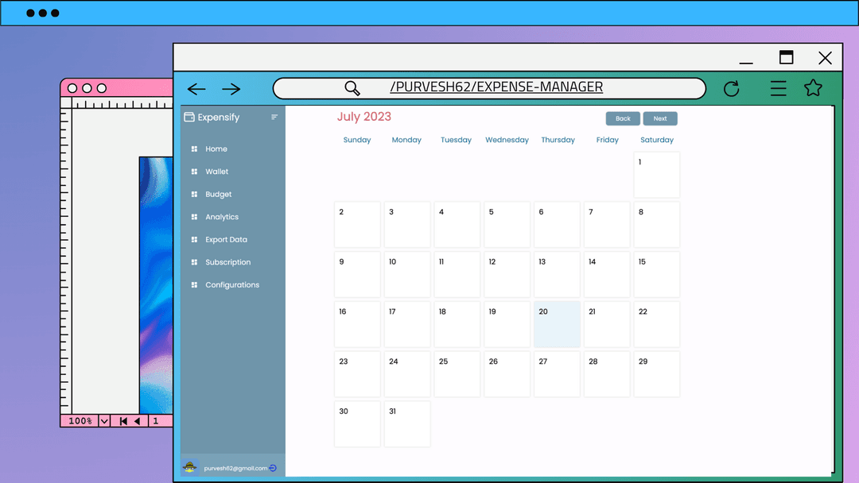This screenshot has width=859, height=483.
Task: Open the Wallet section
Action: (x=216, y=172)
